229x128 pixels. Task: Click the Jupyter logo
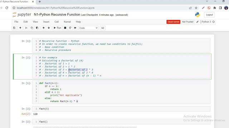pyautogui.click(x=22, y=15)
